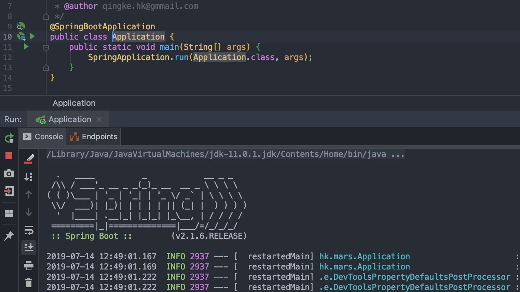This screenshot has height=292, width=520.
Task: Stop the running app with red square
Action: point(9,156)
